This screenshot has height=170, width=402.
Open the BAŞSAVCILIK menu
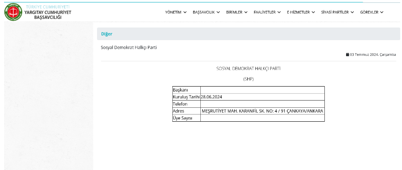[206, 12]
